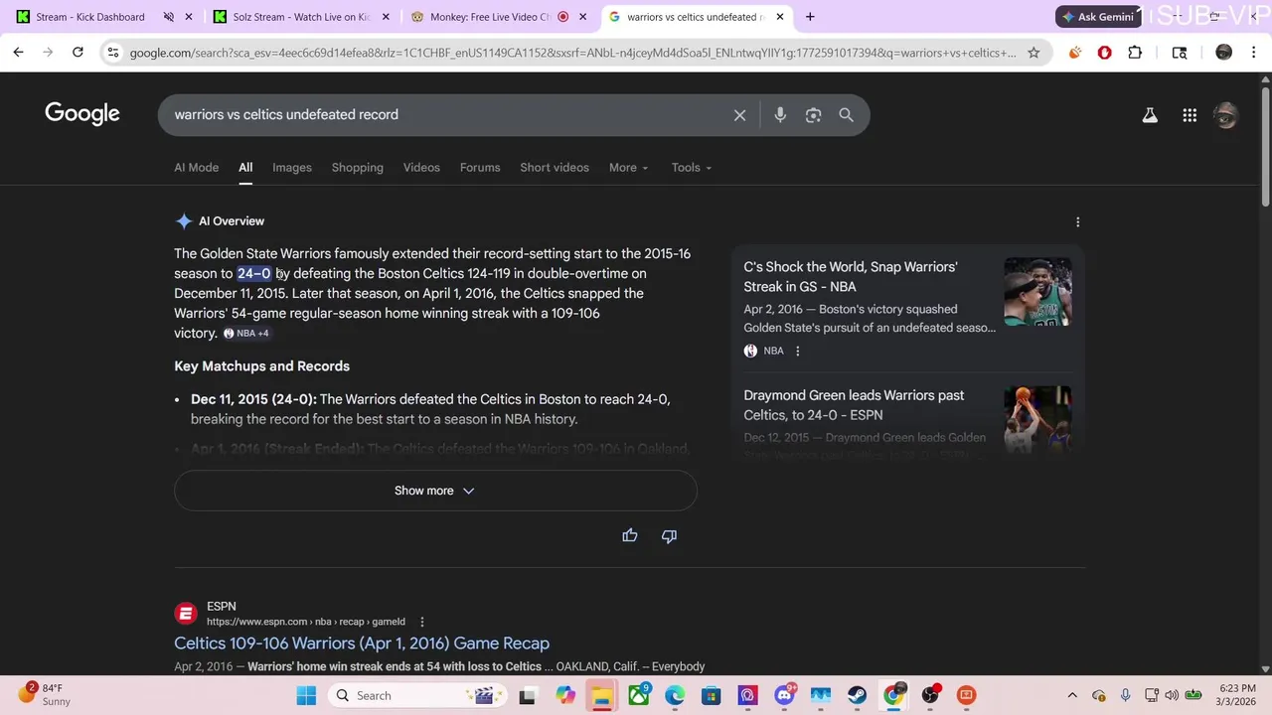Image resolution: width=1272 pixels, height=715 pixels.
Task: Go back to previous page in Chrome
Action: pos(19,53)
